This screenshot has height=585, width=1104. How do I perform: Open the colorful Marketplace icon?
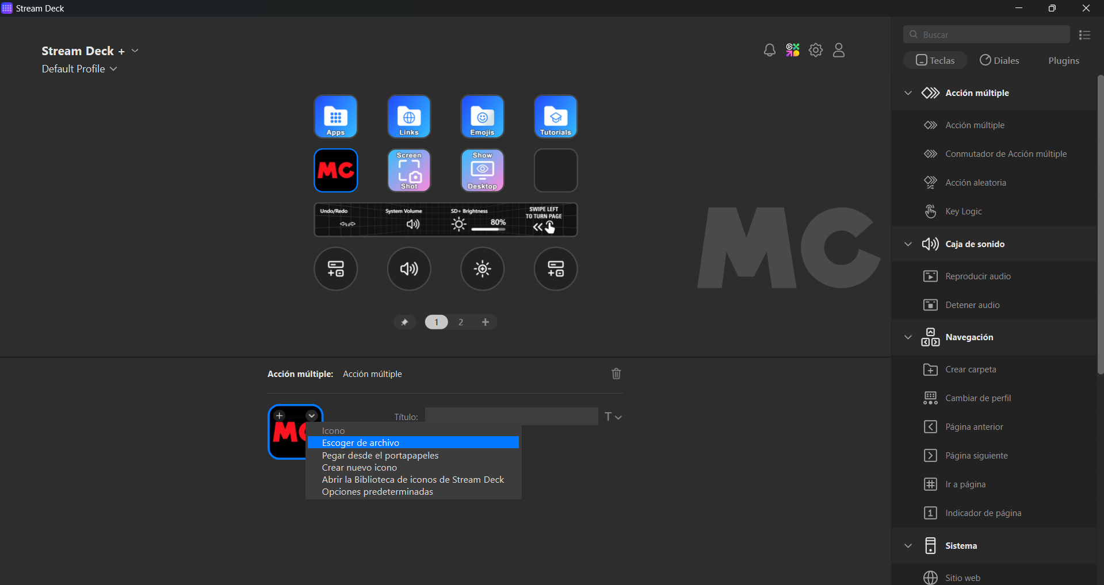click(793, 51)
